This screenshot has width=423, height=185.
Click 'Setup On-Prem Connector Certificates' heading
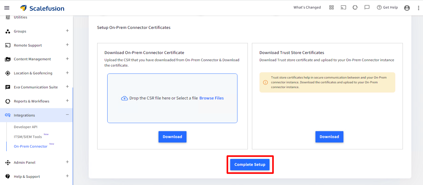point(134,28)
